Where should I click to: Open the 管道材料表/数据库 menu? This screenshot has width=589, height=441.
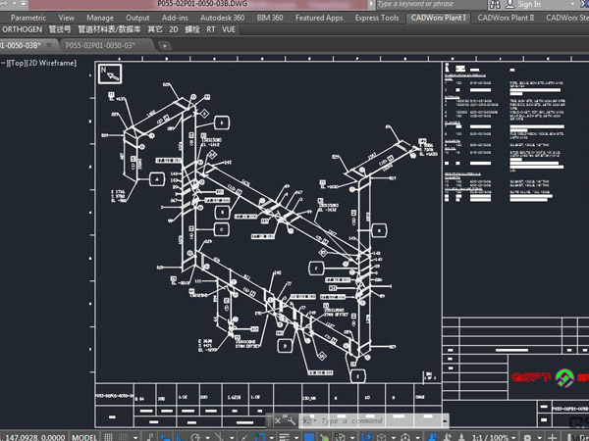point(109,29)
